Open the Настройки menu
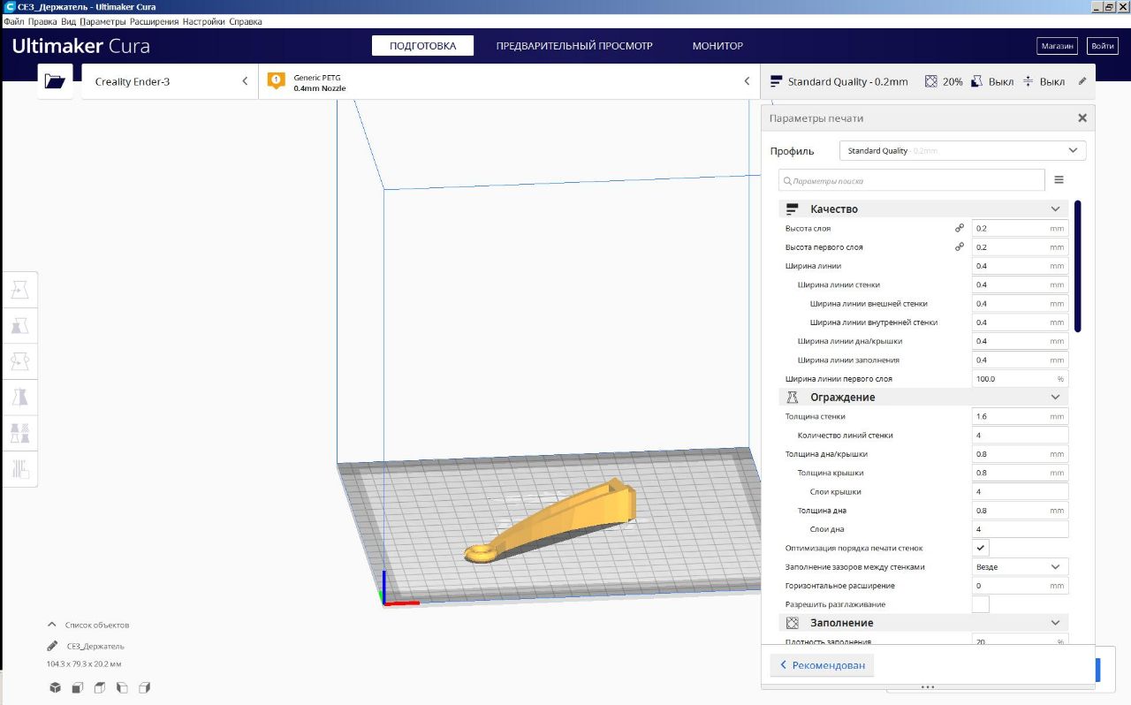The height and width of the screenshot is (705, 1131). pos(204,21)
